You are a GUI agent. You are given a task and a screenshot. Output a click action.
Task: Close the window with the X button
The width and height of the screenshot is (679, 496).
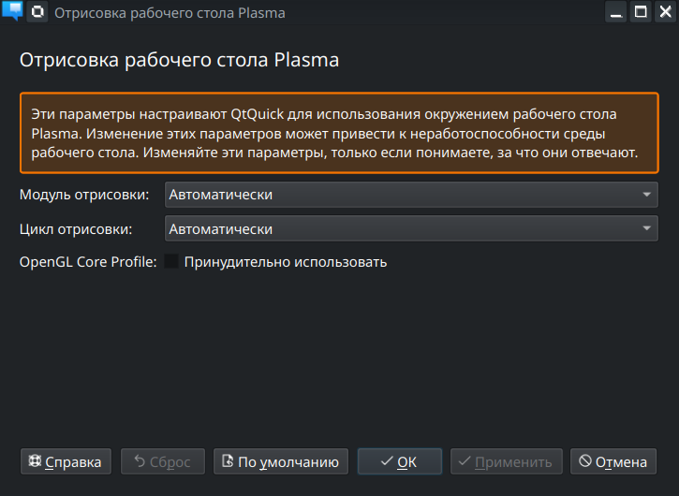(x=666, y=12)
